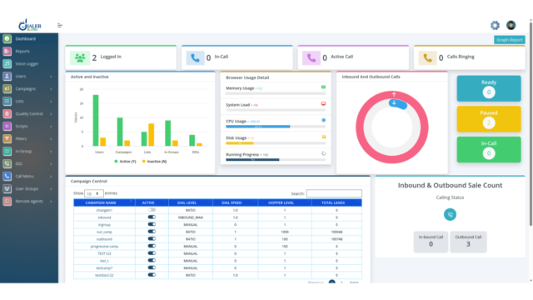Disable the inbound campaign active toggle
This screenshot has height=300, width=533.
pyautogui.click(x=152, y=217)
